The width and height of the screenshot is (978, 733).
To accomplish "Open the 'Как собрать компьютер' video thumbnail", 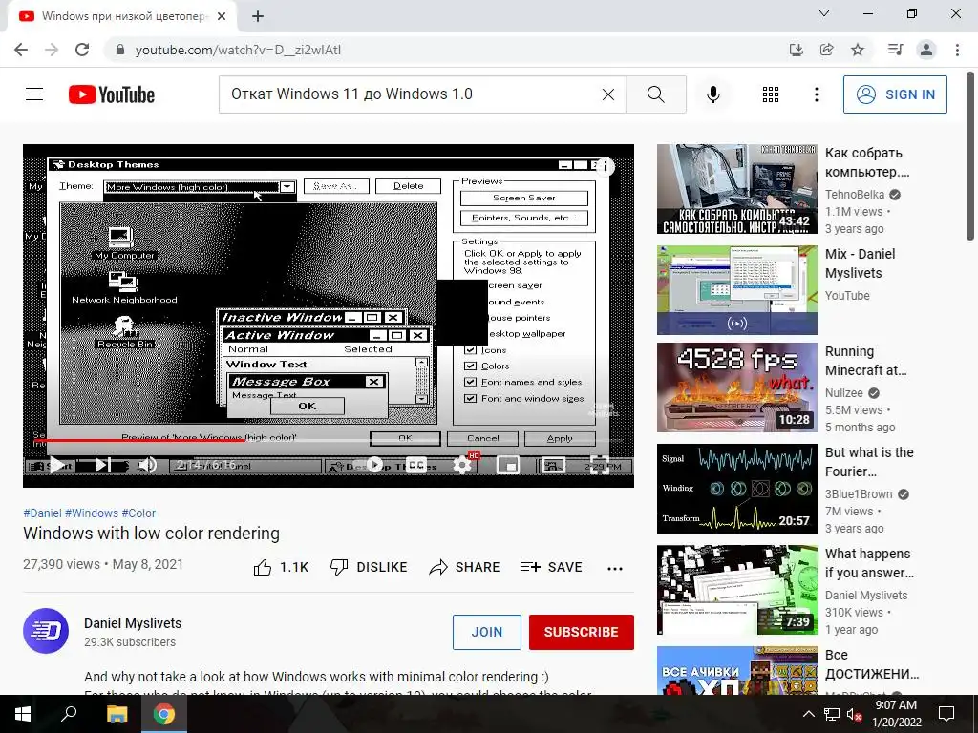I will [736, 189].
